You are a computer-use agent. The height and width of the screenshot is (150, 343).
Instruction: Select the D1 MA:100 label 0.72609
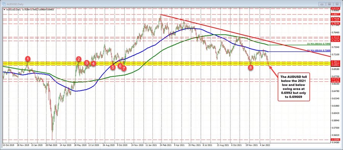(x=319, y=51)
